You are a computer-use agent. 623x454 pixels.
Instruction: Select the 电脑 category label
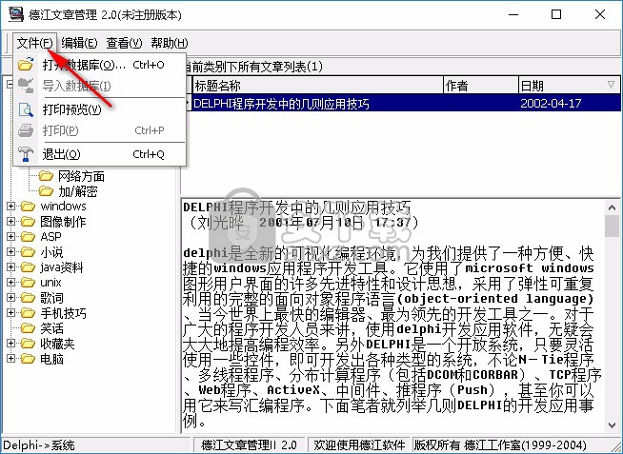click(x=51, y=359)
